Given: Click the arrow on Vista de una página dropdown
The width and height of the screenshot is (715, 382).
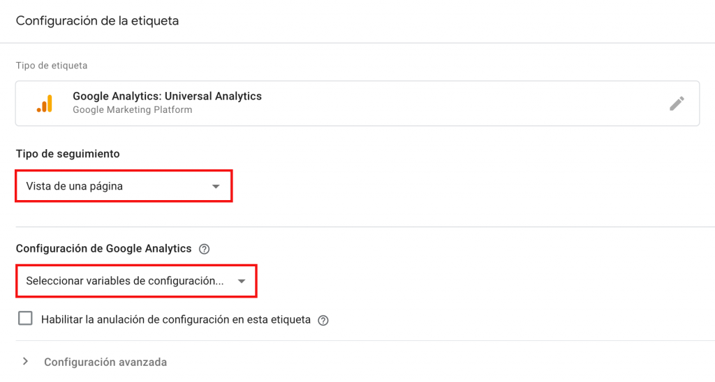Looking at the screenshot, I should 216,186.
